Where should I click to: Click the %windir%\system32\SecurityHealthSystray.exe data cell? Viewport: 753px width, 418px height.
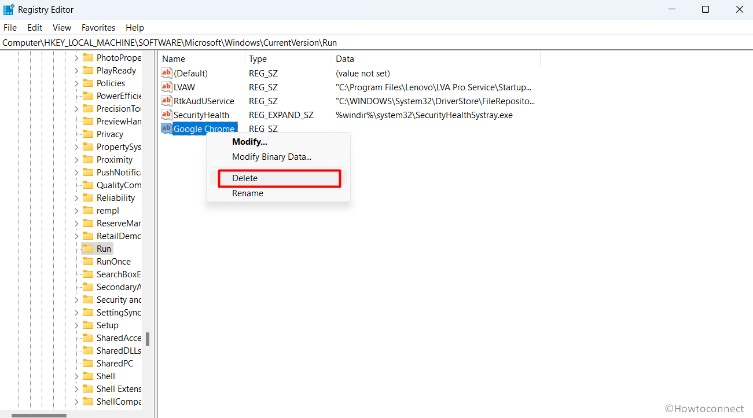pos(424,115)
